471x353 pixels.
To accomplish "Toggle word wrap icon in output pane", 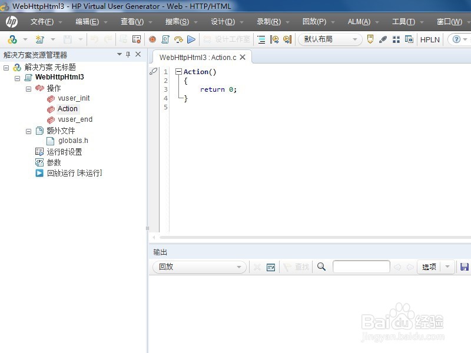I will coord(271,267).
